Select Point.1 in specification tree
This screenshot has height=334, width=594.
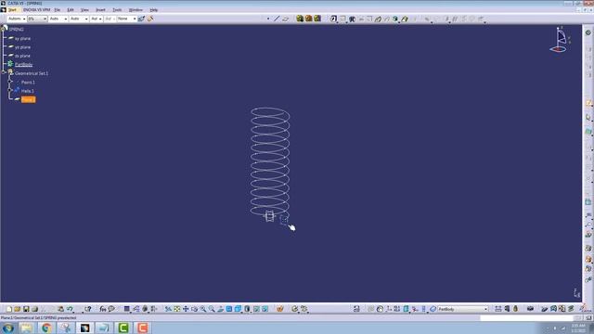28,83
